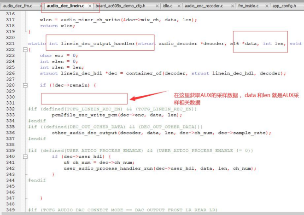
Task: Close the idle.c tab
Action: point(179,6)
